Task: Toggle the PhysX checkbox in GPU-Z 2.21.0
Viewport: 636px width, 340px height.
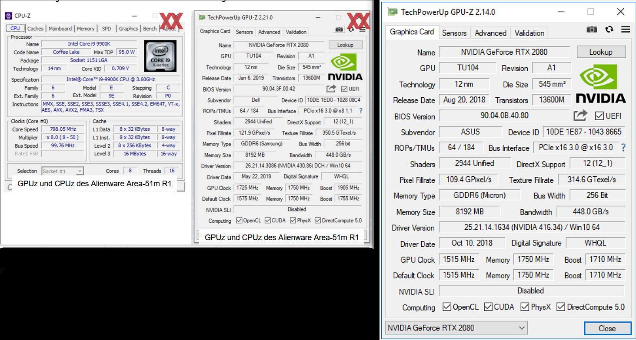Action: [x=293, y=221]
